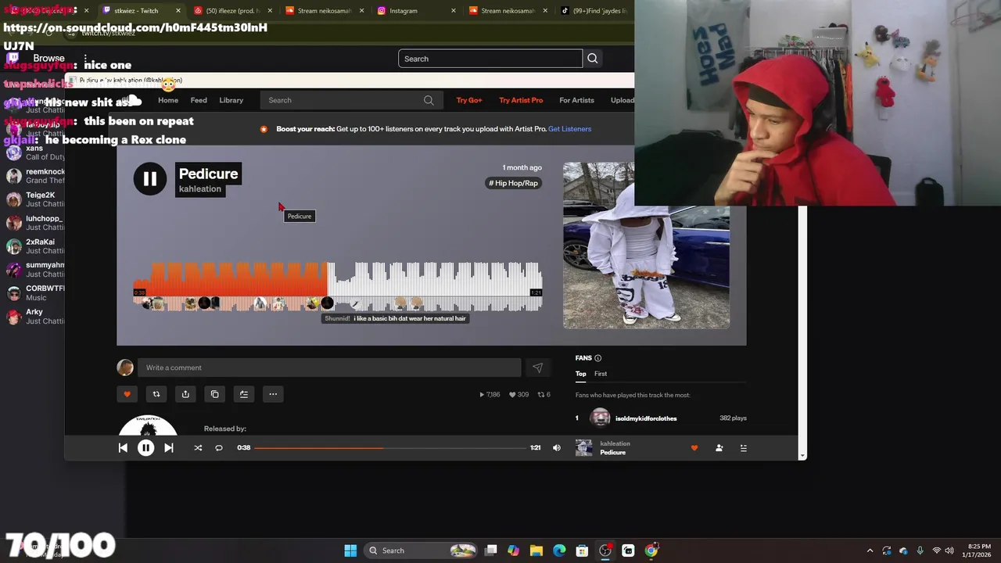Screen dimensions: 1001x563
Task: Toggle the like heart below the comment box
Action: click(x=127, y=394)
